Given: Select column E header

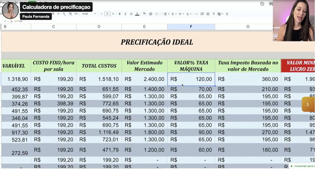Looking at the screenshot, I should click(x=144, y=27).
